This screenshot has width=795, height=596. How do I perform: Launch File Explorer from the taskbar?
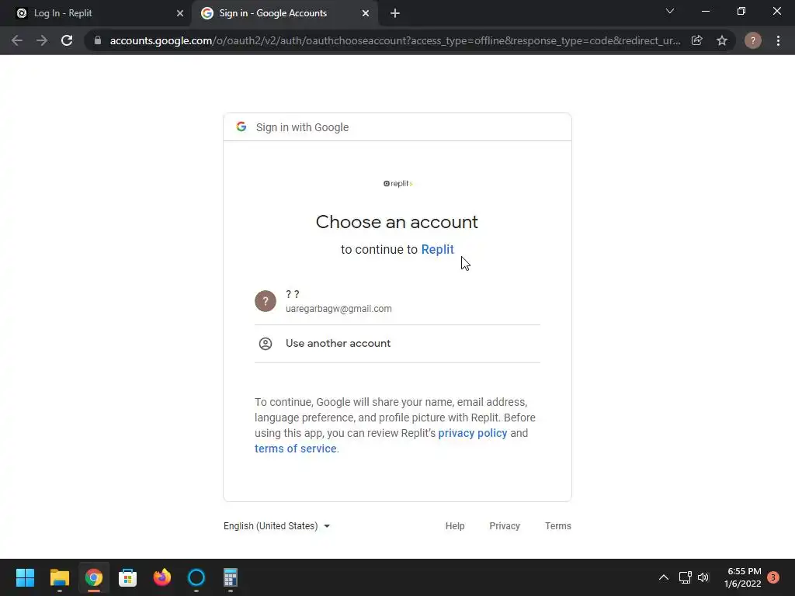click(59, 577)
